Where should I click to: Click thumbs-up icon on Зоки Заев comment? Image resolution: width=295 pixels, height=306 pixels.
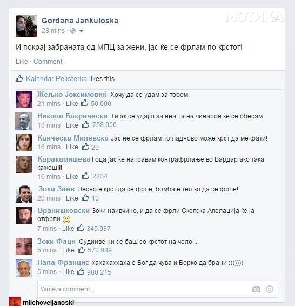click(x=85, y=198)
